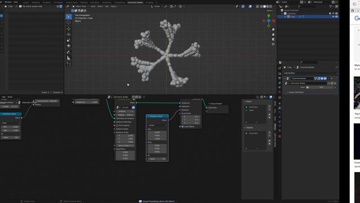Toggle Cube render camera icon in outliner

click(336, 17)
